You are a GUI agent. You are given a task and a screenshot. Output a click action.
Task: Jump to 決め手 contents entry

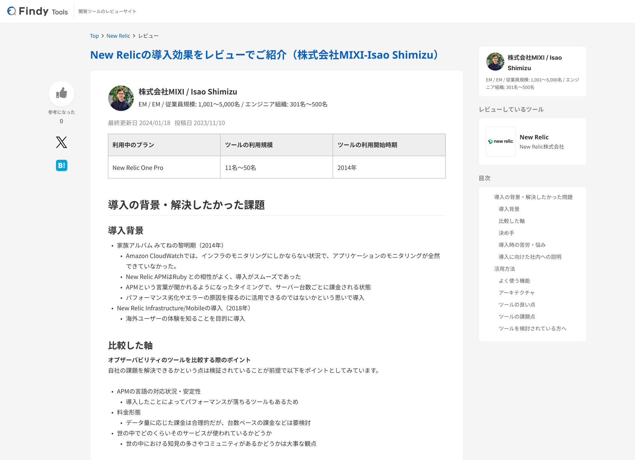506,233
